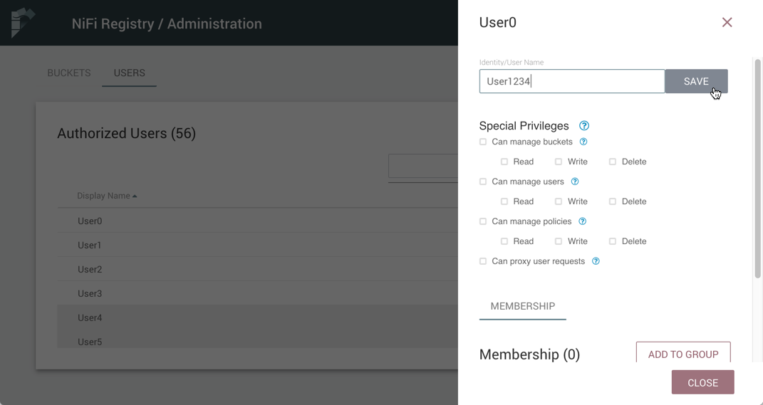Show help for Can proxy user requests
Image resolution: width=763 pixels, height=405 pixels.
(x=596, y=261)
